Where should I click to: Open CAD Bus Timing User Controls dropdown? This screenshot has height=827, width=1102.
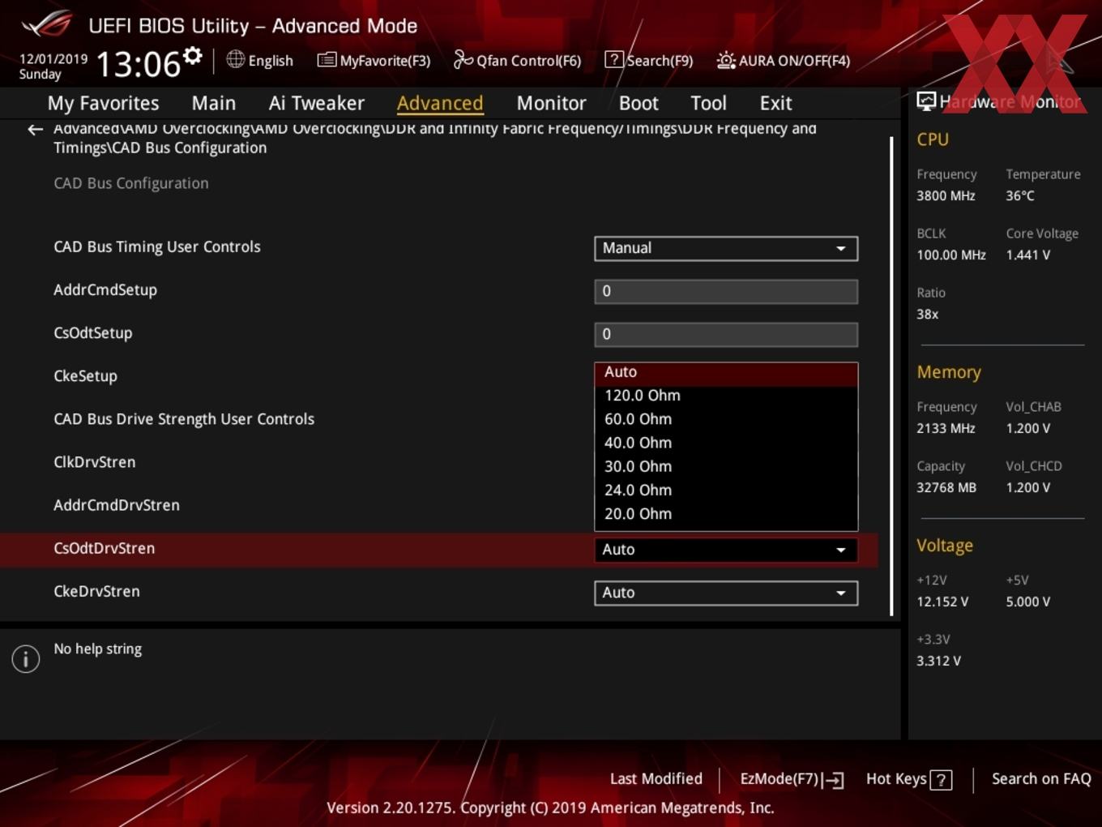(x=726, y=248)
